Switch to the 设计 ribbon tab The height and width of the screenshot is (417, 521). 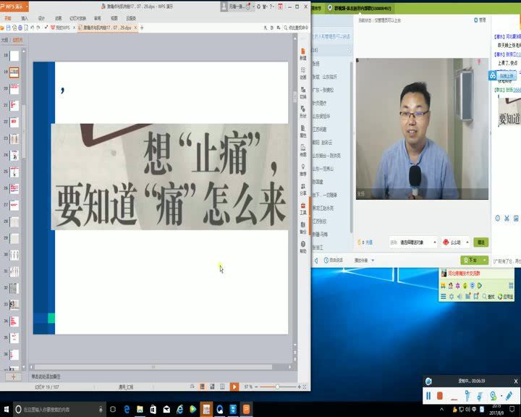[41, 18]
